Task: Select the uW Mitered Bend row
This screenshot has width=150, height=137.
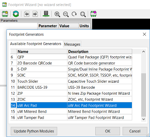Action: click(x=71, y=111)
